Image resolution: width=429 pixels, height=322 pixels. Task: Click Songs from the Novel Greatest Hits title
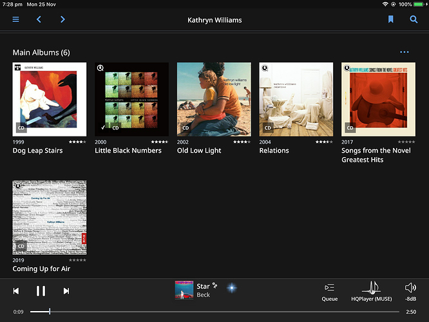[376, 155]
